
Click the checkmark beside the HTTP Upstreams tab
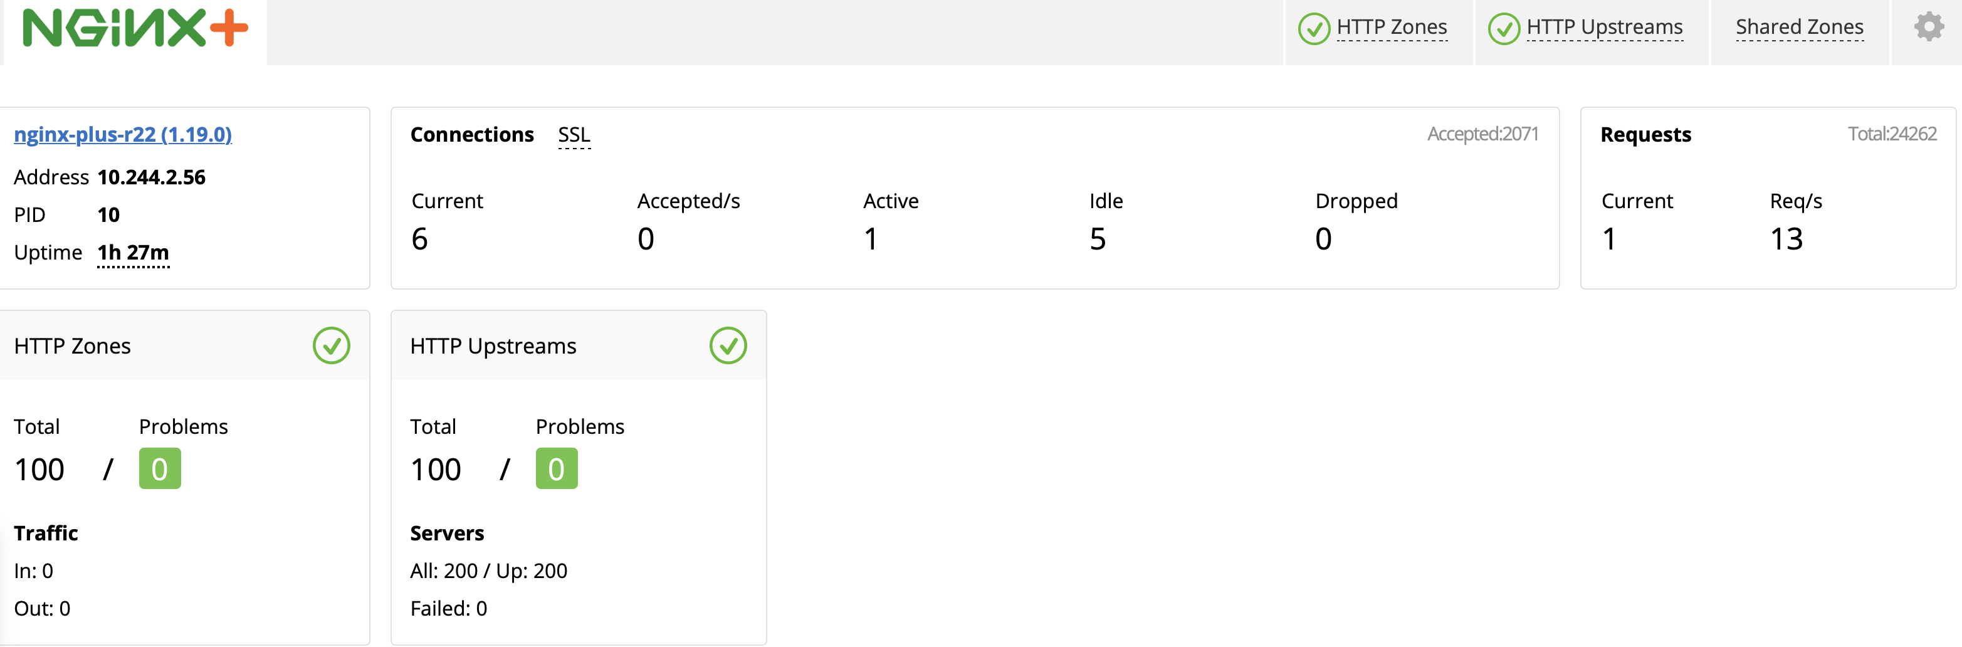(x=1504, y=28)
